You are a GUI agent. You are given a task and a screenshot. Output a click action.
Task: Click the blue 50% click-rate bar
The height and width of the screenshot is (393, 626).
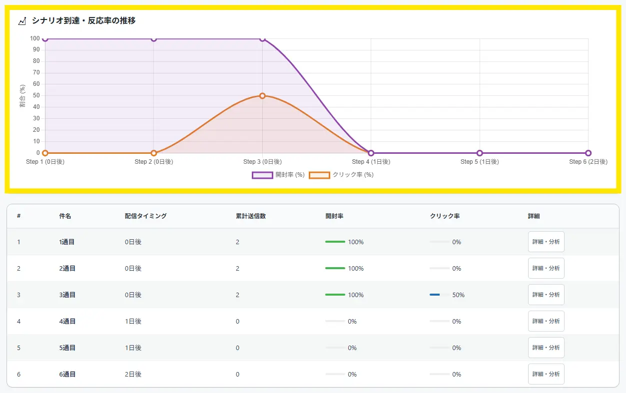coord(435,295)
